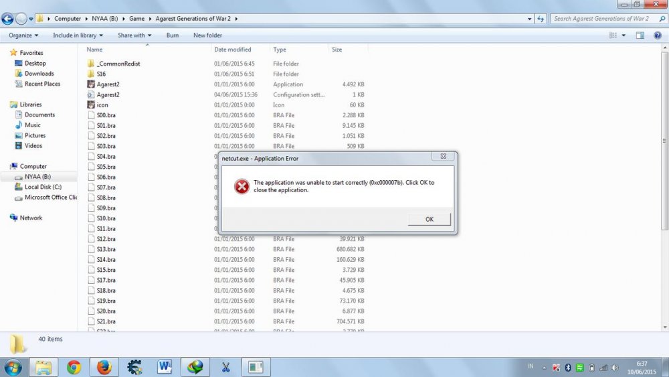
Task: Select Downloads under Favorites
Action: [39, 74]
